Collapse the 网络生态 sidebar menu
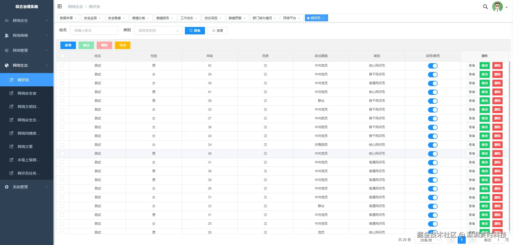The image size is (513, 245). (27, 65)
